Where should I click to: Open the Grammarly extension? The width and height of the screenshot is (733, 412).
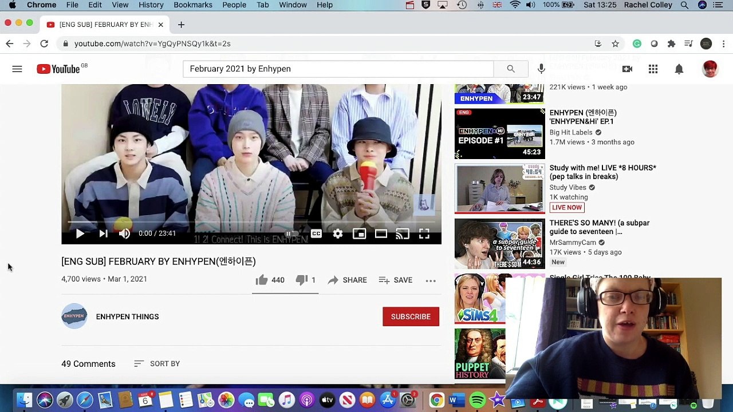point(637,43)
